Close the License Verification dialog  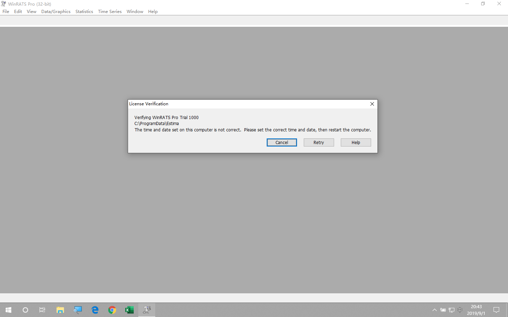[372, 104]
